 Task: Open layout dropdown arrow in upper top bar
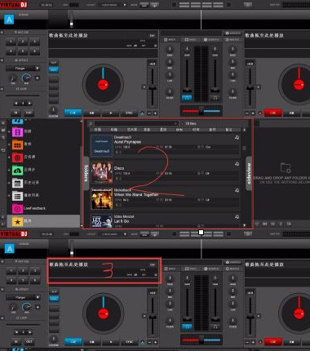pyautogui.click(x=125, y=5)
